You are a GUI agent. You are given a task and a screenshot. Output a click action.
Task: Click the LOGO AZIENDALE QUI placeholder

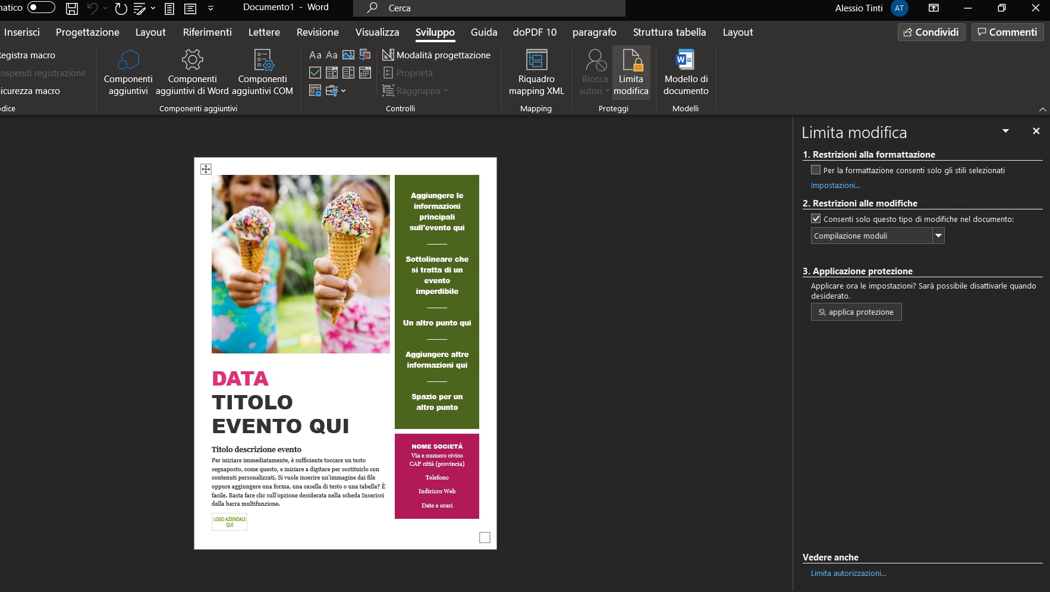point(230,522)
